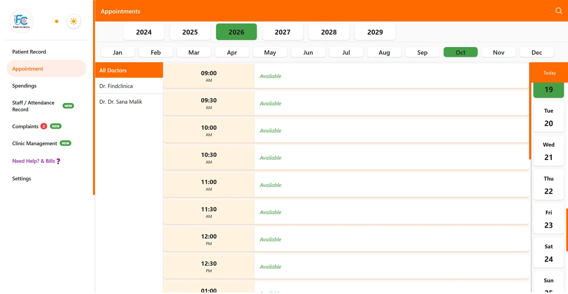The width and height of the screenshot is (568, 294).
Task: Select Wed 21 in the date column
Action: (x=548, y=151)
